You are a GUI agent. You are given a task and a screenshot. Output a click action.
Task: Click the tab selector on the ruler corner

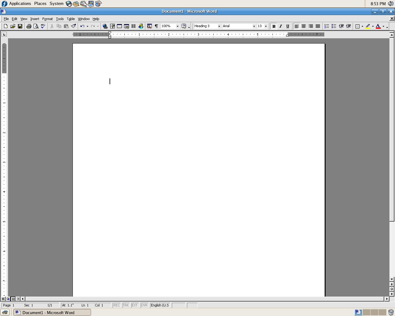(x=4, y=34)
